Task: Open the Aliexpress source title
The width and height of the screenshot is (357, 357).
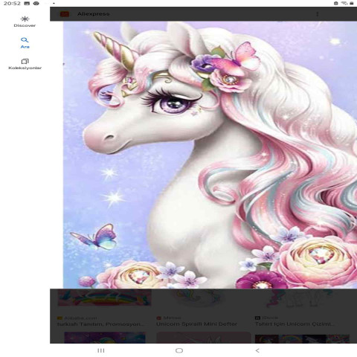Action: click(x=93, y=14)
